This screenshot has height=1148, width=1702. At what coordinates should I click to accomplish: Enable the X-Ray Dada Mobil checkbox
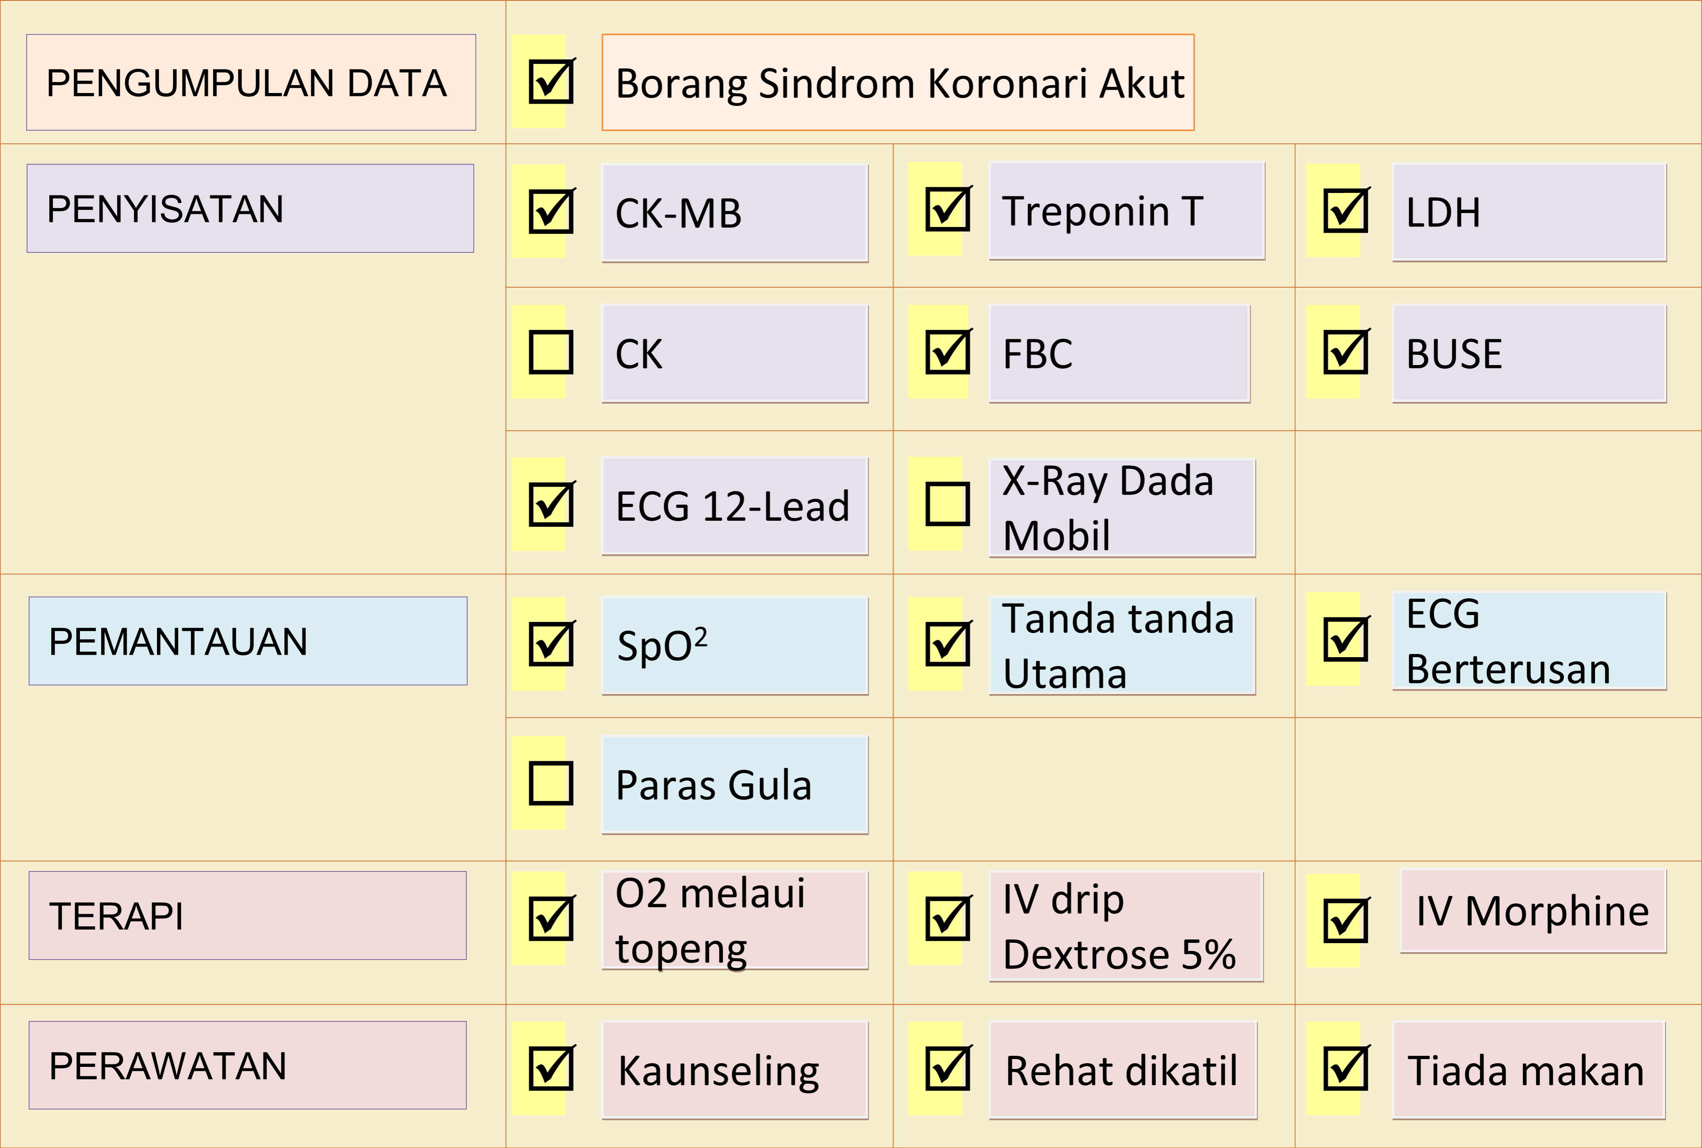pos(947,504)
